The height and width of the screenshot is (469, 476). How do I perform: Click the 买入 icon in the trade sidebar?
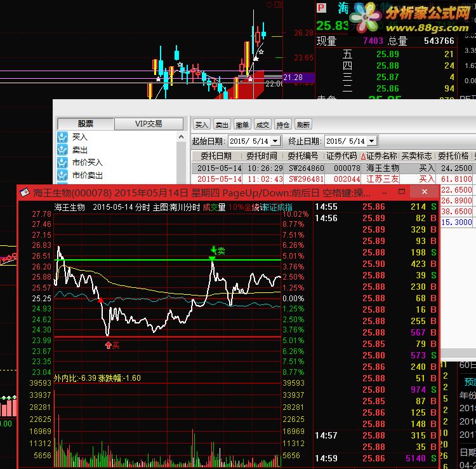tap(62, 137)
